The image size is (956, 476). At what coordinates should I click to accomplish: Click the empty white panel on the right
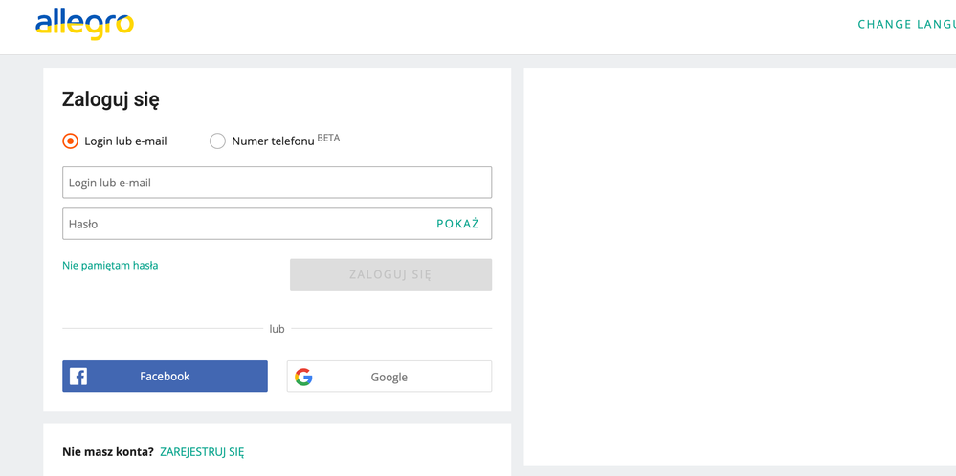coord(737,268)
